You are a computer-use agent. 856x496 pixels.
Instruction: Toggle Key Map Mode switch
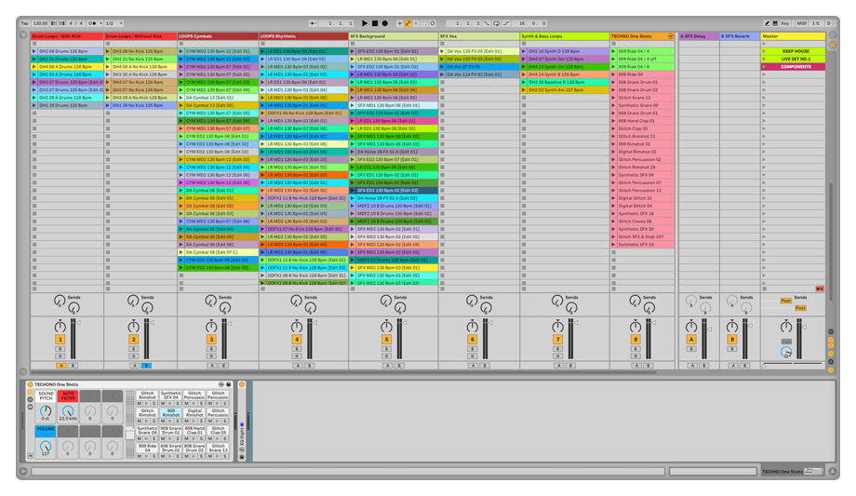pyautogui.click(x=785, y=23)
